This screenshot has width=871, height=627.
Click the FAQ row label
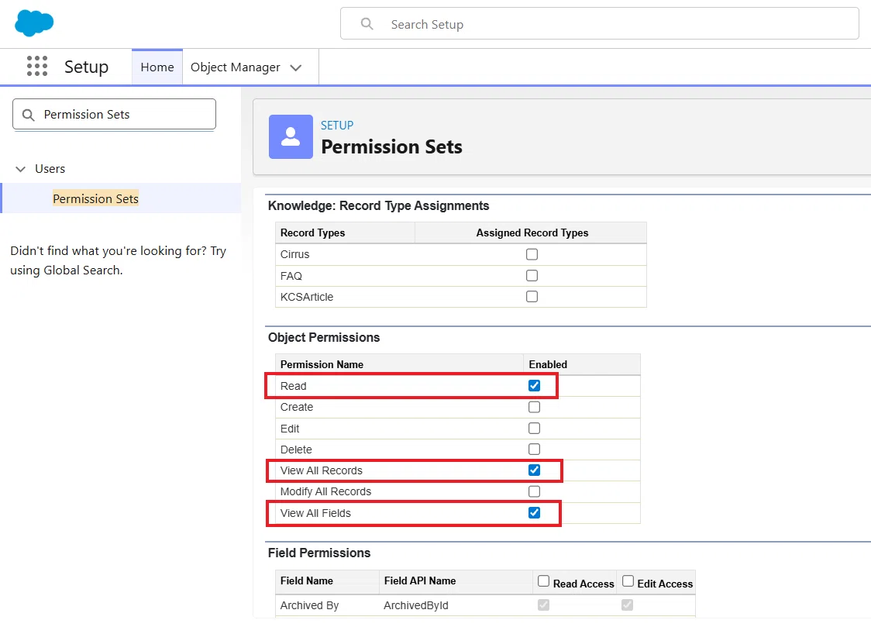pos(291,276)
